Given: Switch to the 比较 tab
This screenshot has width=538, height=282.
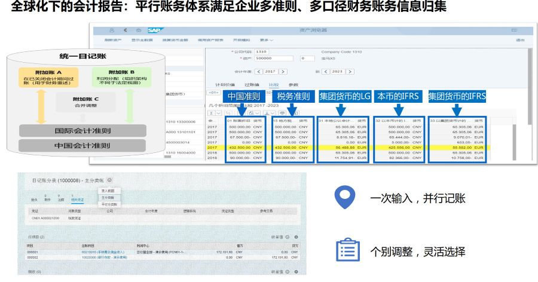Looking at the screenshot, I should 274,85.
